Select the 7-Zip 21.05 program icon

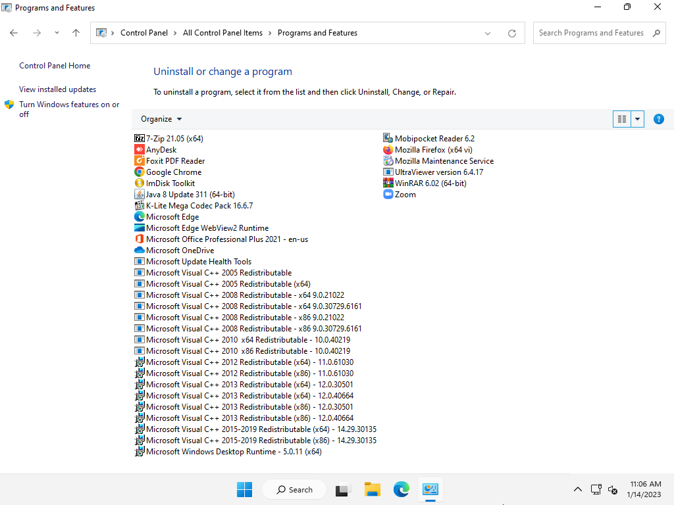(140, 139)
